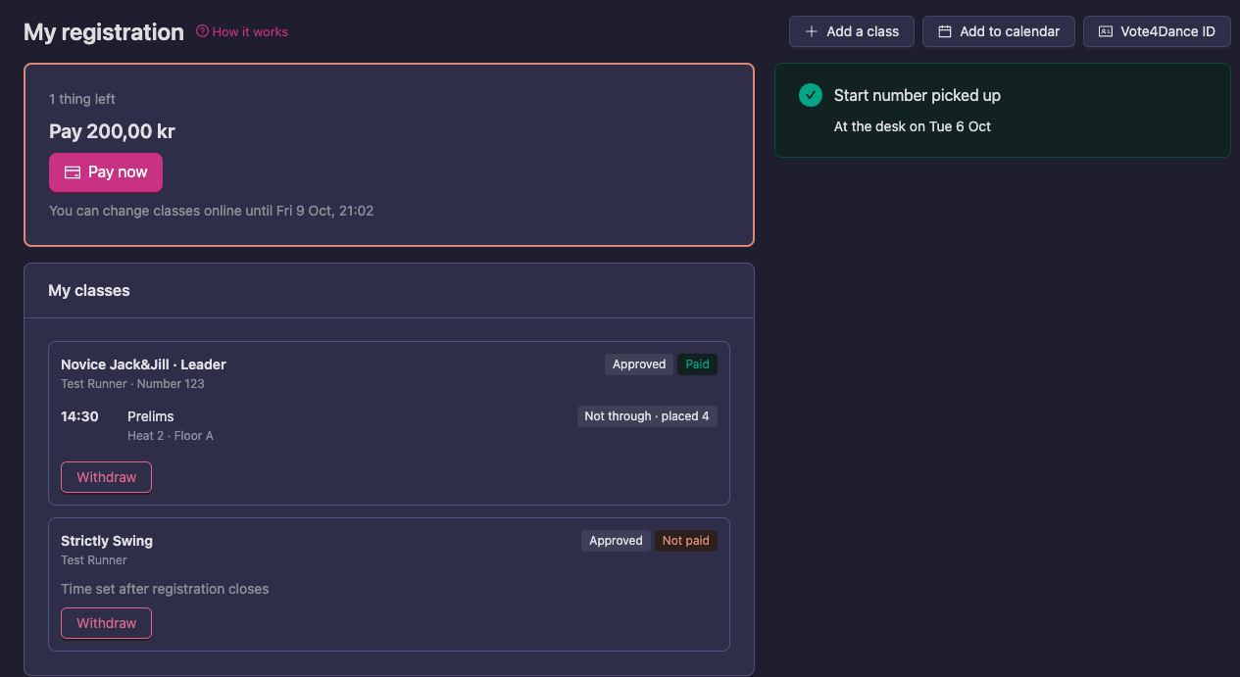Click the Prelims round label
This screenshot has width=1240, height=677.
tap(151, 416)
